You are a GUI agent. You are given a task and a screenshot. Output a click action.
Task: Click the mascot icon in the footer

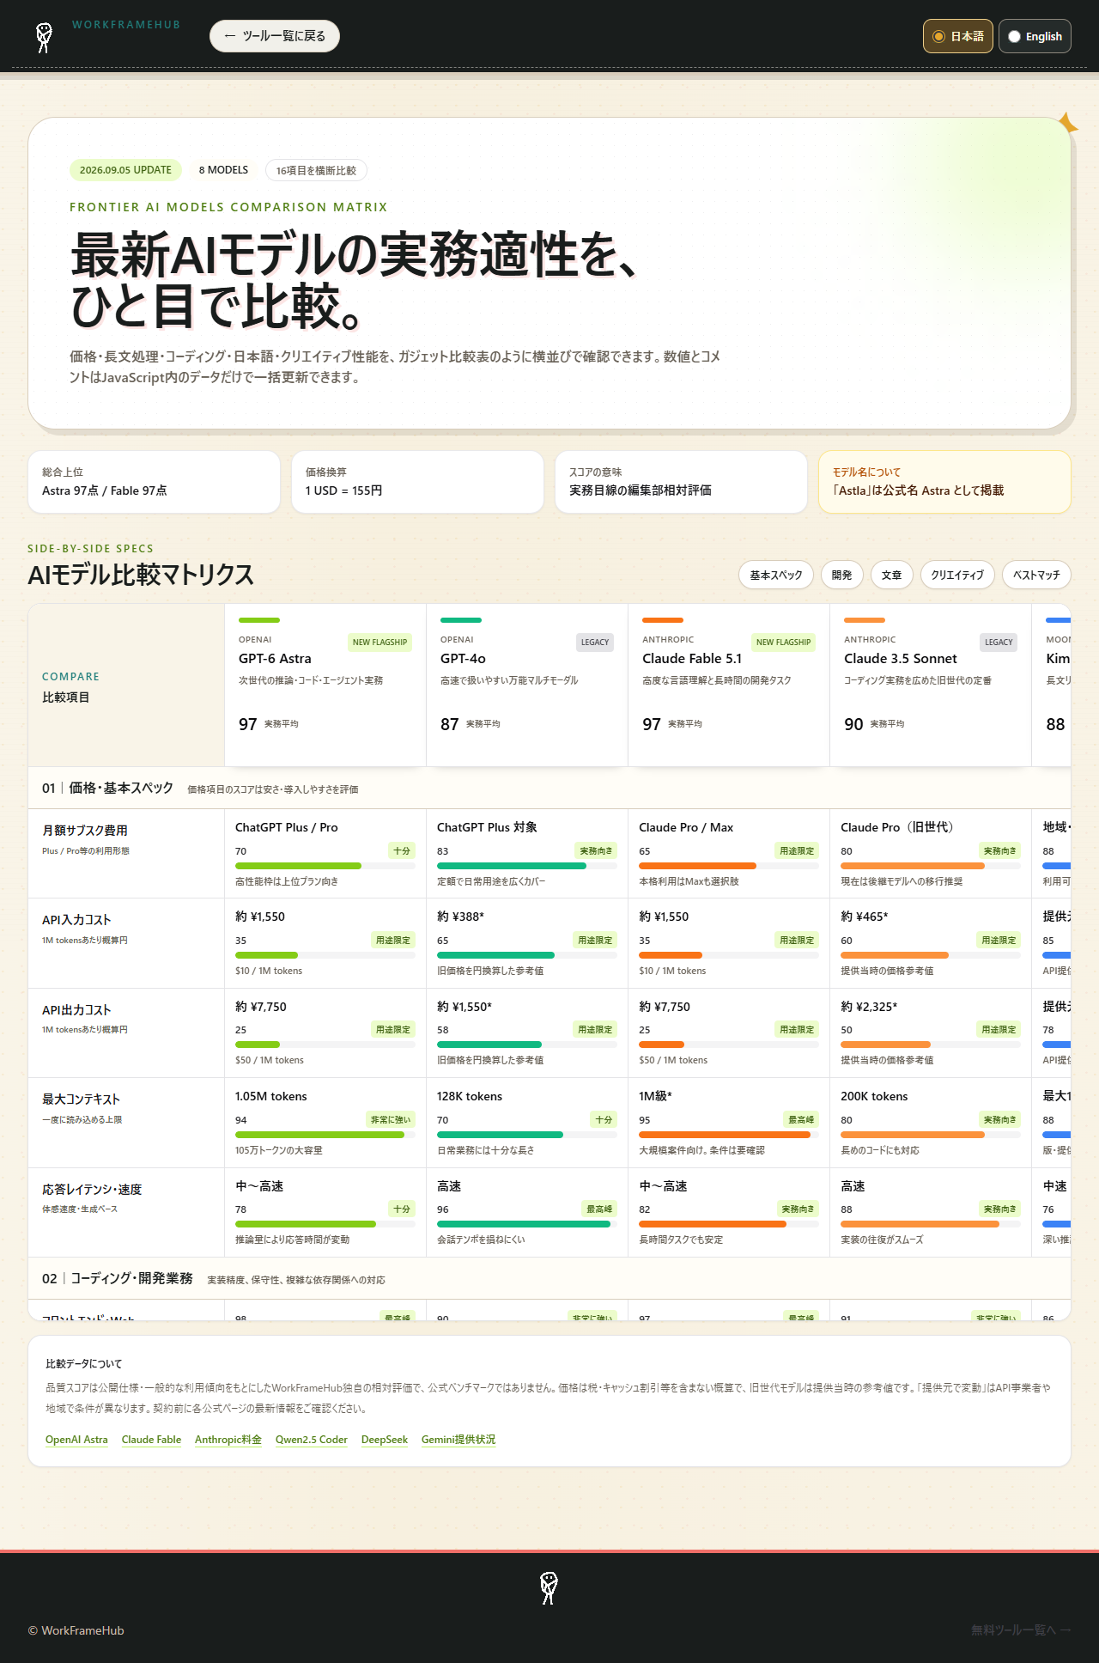549,1588
